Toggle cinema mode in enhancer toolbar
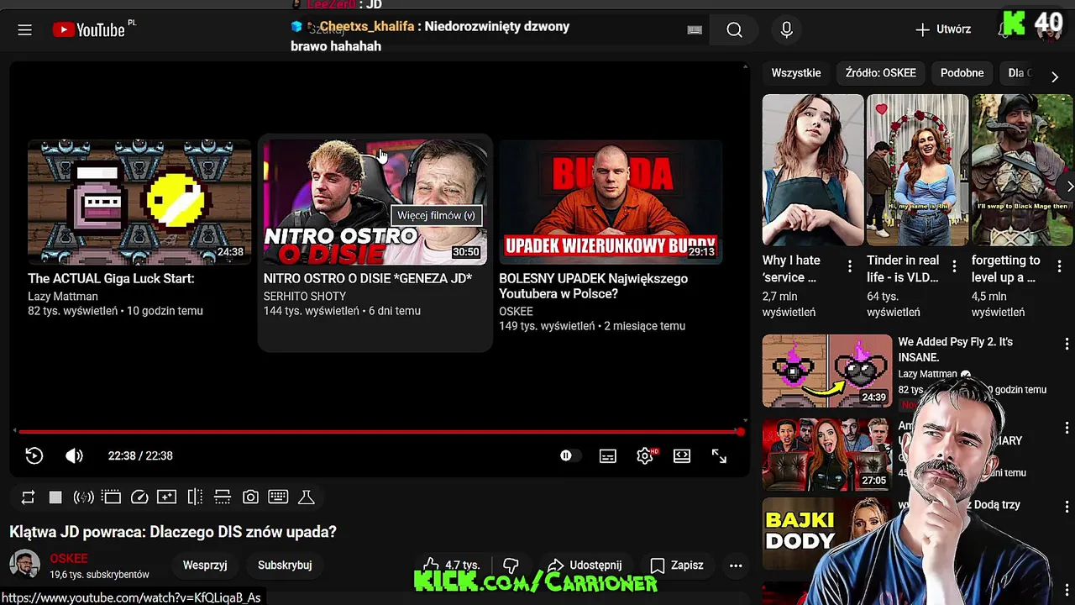Screen dimensions: 1075x605 pos(112,497)
